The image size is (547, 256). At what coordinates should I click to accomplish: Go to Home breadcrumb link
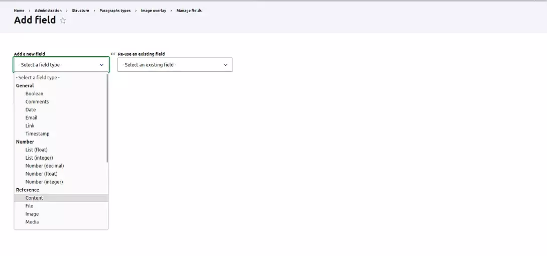pyautogui.click(x=19, y=11)
